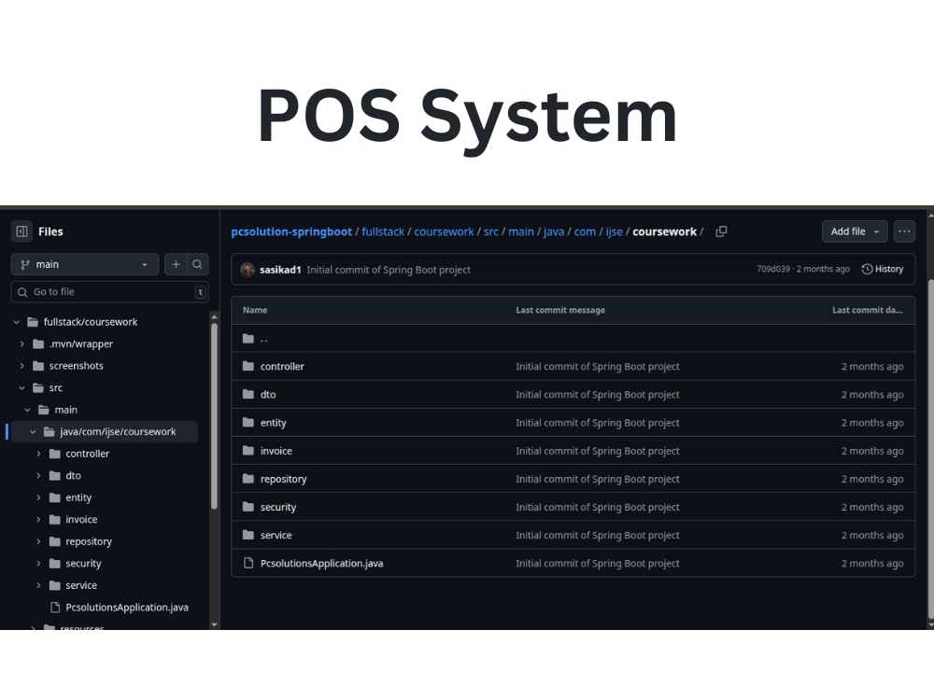Copy path icon next to breadcrumb

coord(721,231)
